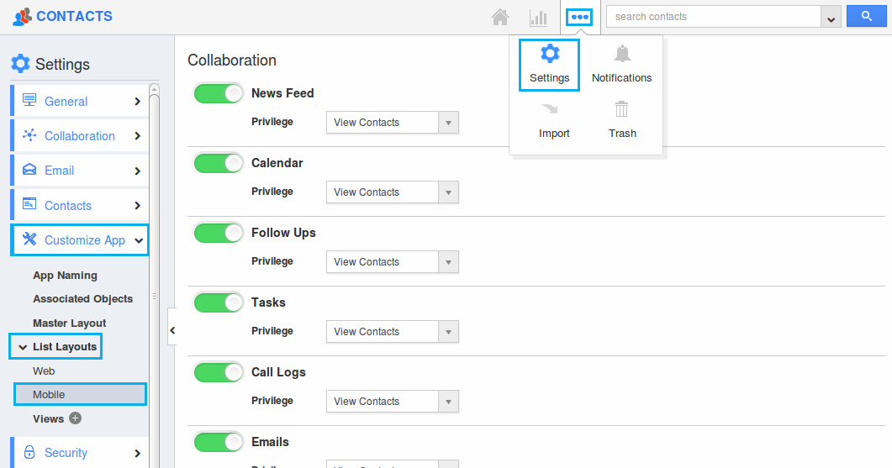
Task: Click the Contacts card icon in sidebar
Action: (29, 204)
